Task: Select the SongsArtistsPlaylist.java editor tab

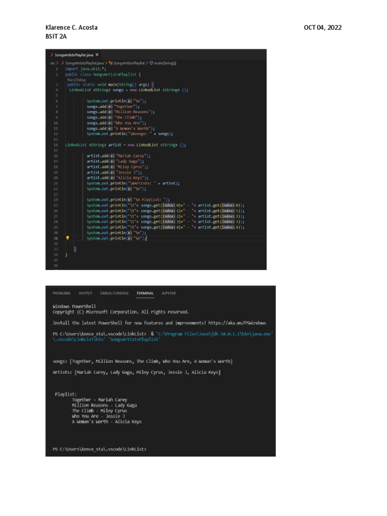Action: pos(75,55)
